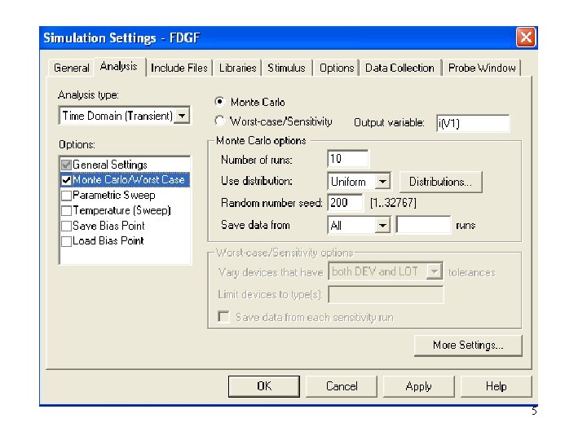587x440 pixels.
Task: Toggle the General Settings checkbox
Action: [66, 165]
